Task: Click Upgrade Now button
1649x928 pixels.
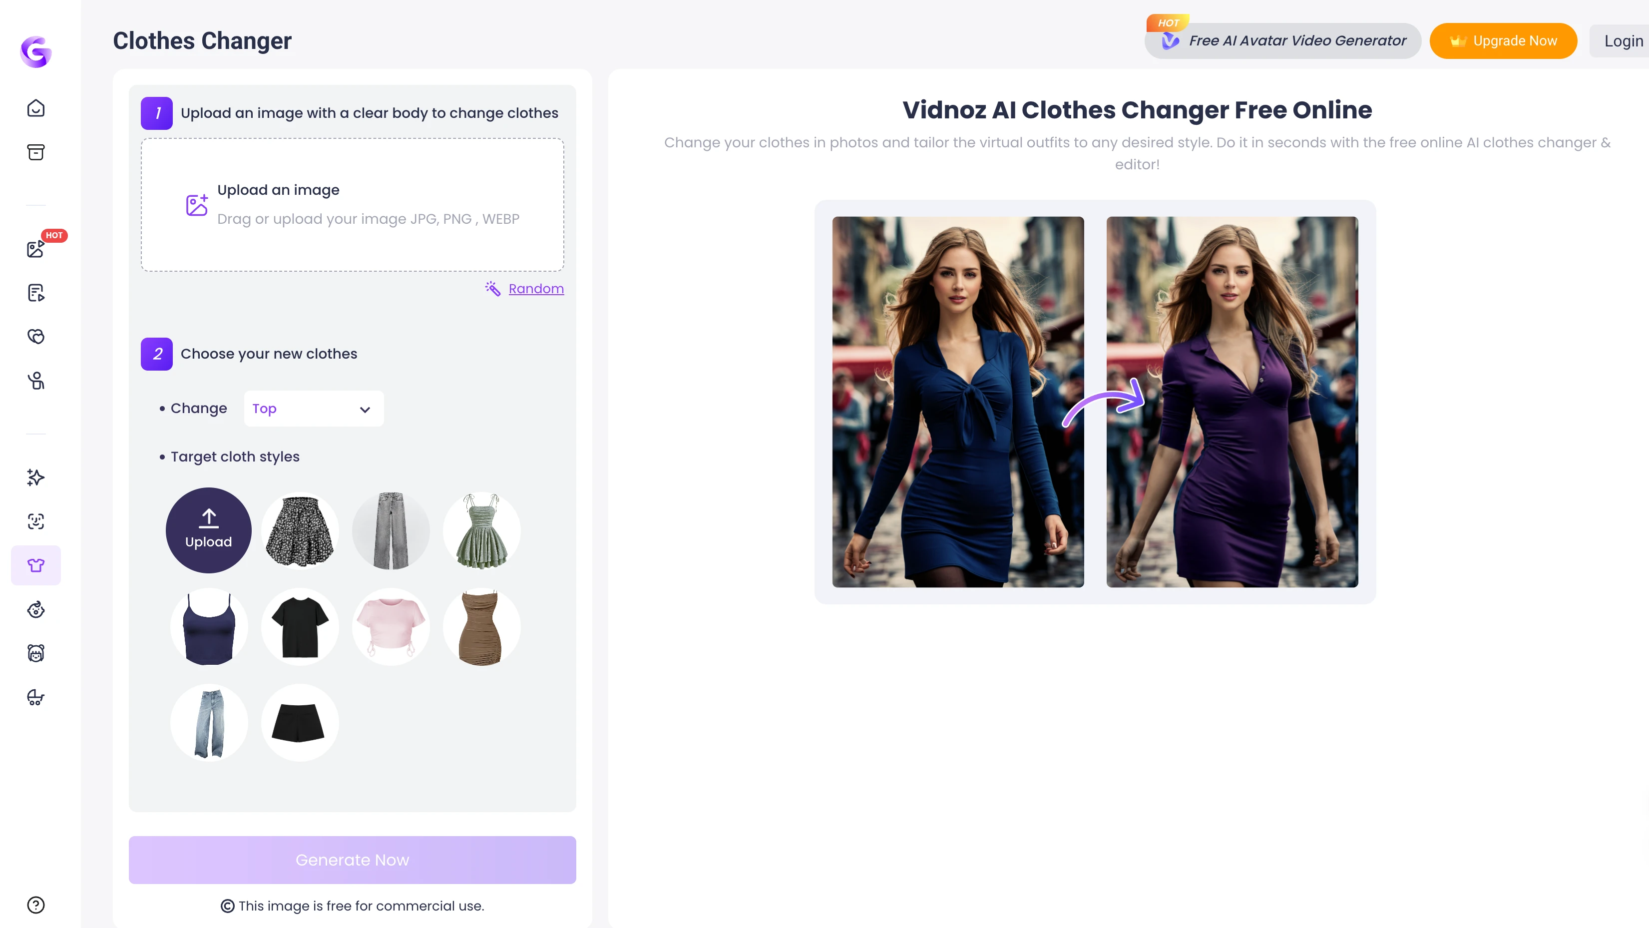Action: 1503,41
